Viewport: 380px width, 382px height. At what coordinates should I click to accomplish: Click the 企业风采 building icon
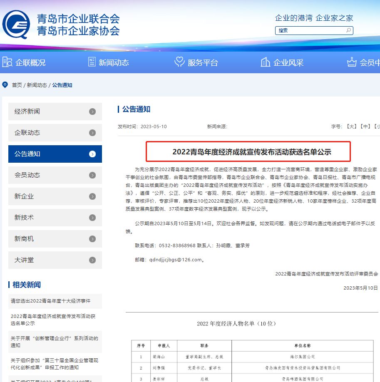point(265,62)
